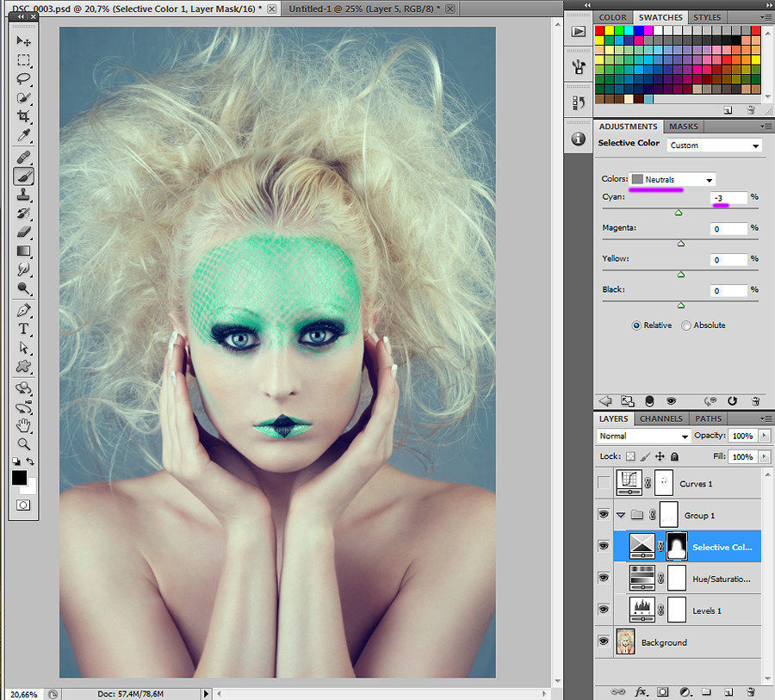
Task: Open the Adjustments panel options menu
Action: point(766,127)
